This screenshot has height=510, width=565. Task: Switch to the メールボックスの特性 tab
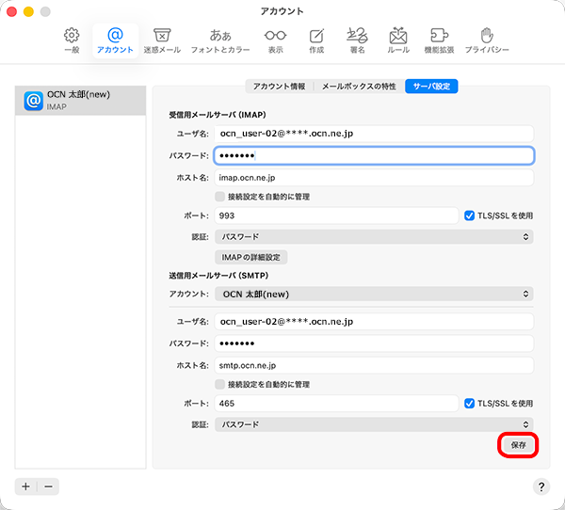359,86
